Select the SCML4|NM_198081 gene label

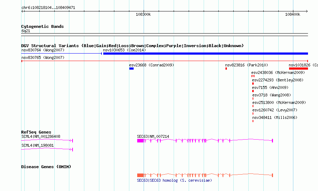38,145
